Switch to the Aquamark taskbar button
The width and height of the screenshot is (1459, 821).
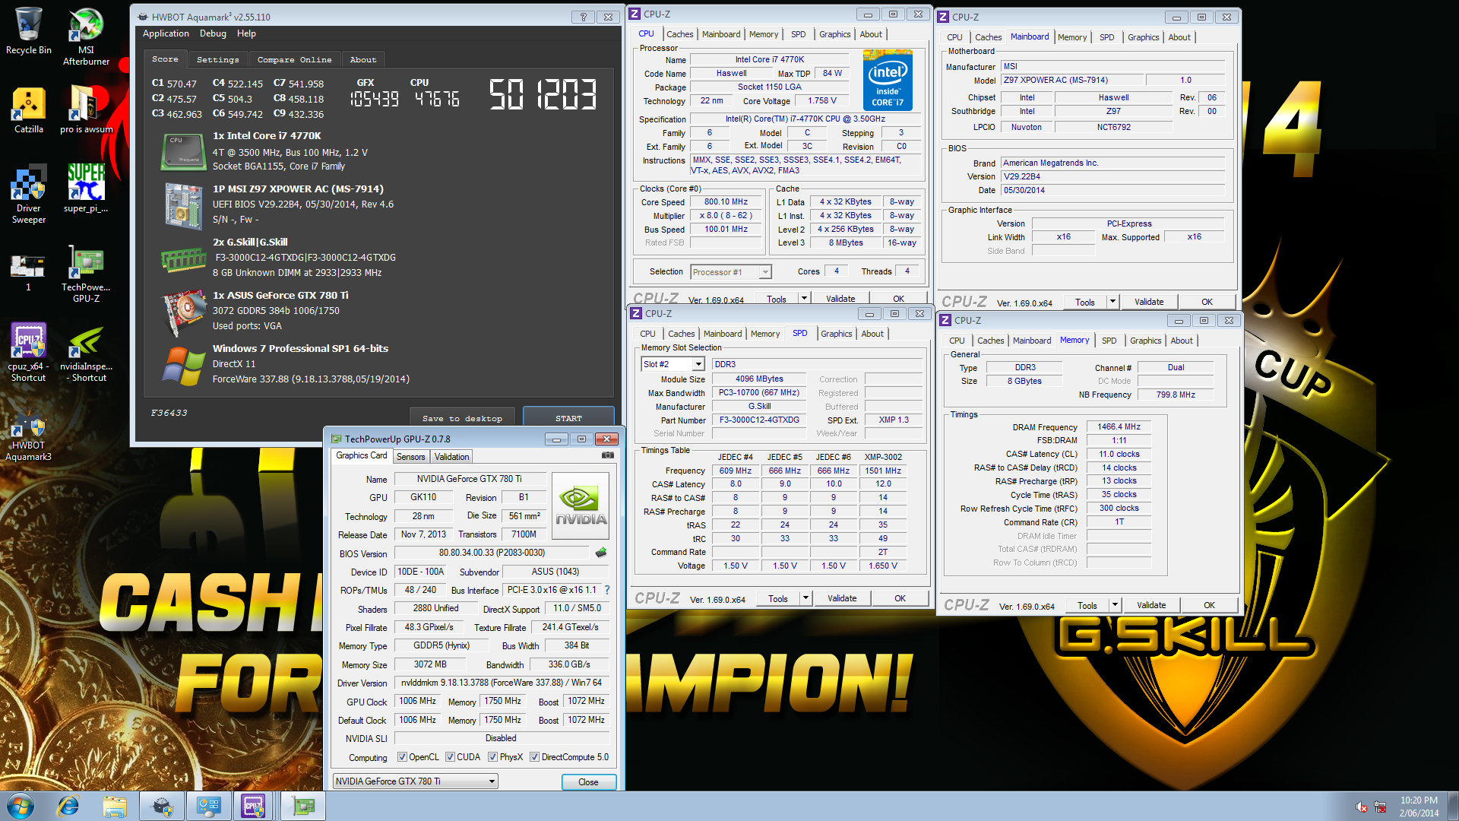(x=162, y=806)
